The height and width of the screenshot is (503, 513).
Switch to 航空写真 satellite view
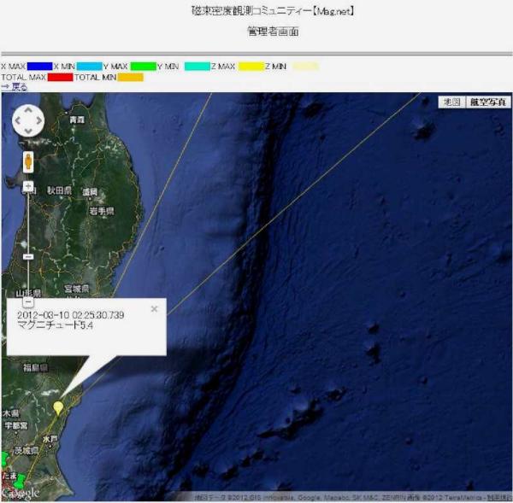pyautogui.click(x=488, y=102)
